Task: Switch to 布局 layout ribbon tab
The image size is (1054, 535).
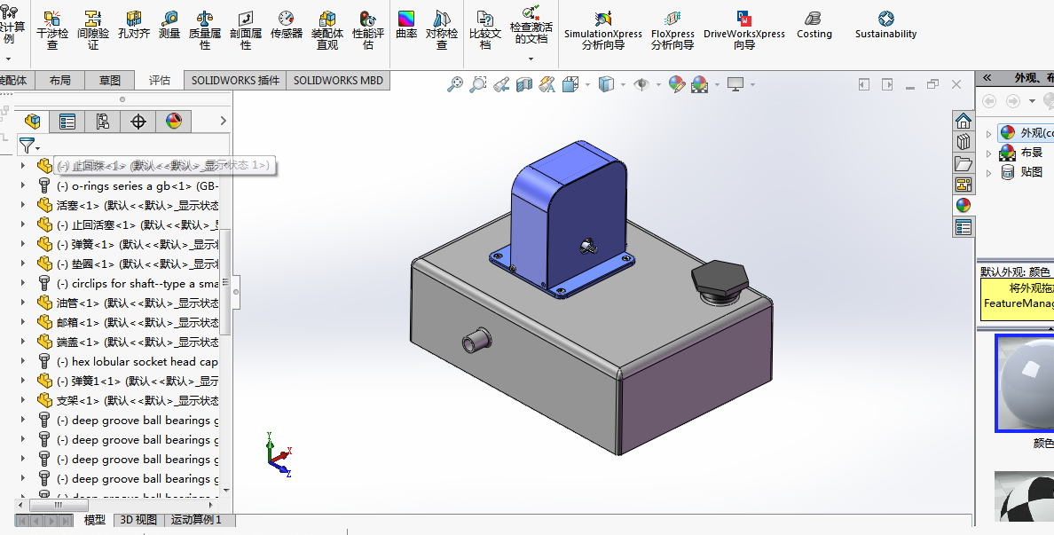Action: (59, 80)
